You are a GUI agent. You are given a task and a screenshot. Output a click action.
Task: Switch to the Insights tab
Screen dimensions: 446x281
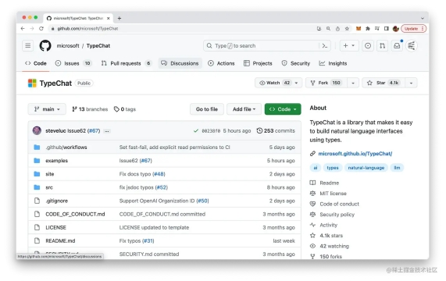(333, 63)
